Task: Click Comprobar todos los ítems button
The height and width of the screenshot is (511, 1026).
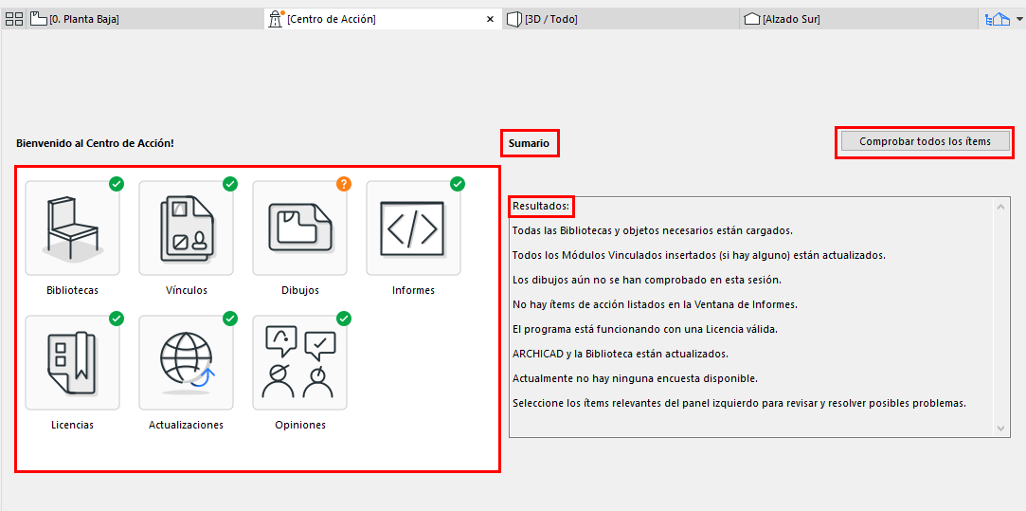Action: (926, 141)
